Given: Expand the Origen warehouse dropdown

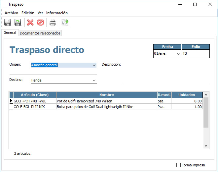Looking at the screenshot, I should coord(94,65).
